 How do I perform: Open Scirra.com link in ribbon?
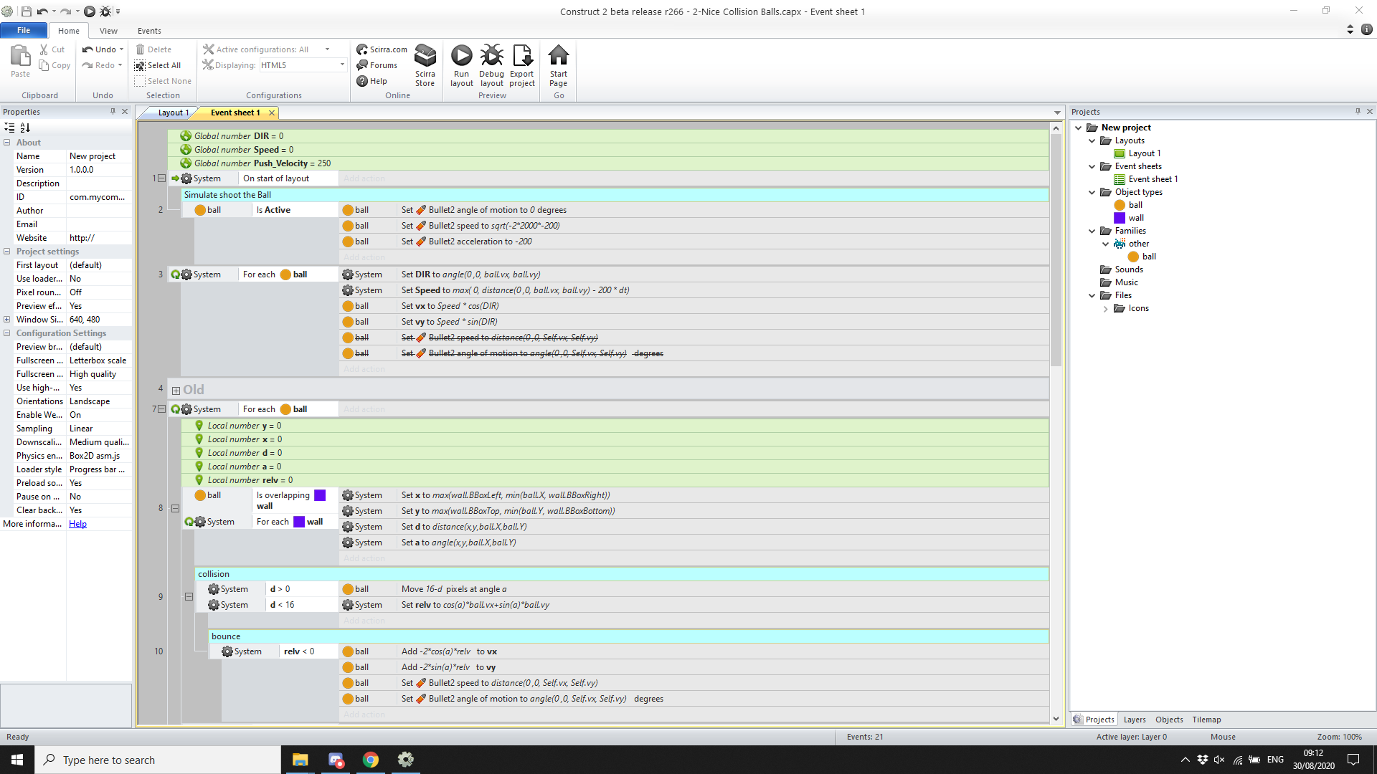click(x=382, y=49)
